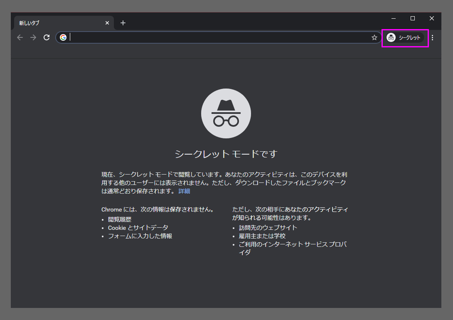Maximize the Chrome window

(413, 18)
